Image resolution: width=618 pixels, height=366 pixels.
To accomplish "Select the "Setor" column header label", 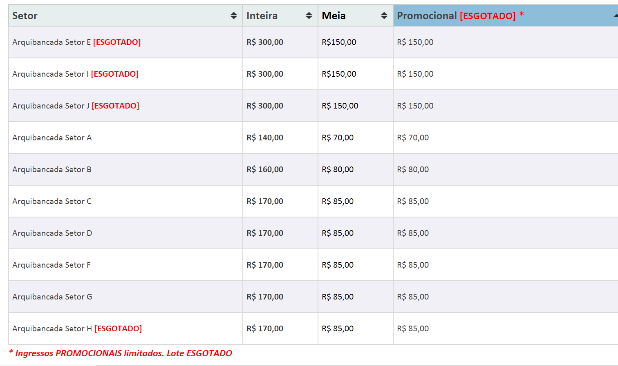I will click(x=25, y=16).
